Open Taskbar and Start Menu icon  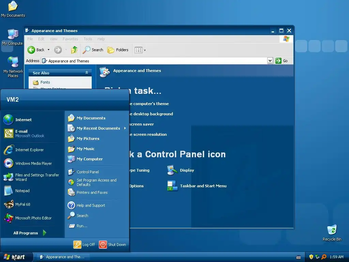point(197,186)
